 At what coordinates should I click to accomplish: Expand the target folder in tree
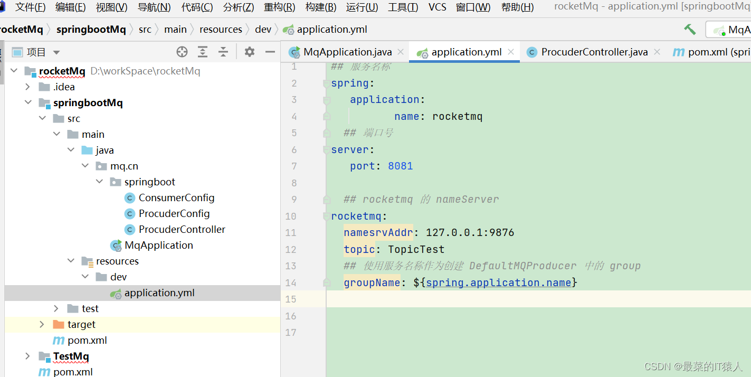[42, 324]
